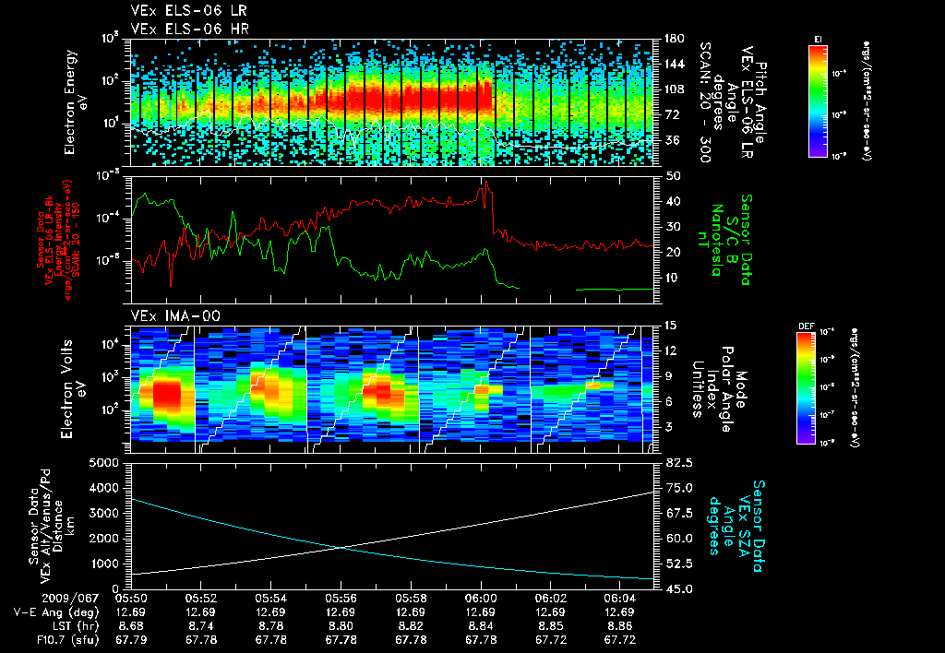Click the green 'Nanotesla' axis label

(x=716, y=240)
